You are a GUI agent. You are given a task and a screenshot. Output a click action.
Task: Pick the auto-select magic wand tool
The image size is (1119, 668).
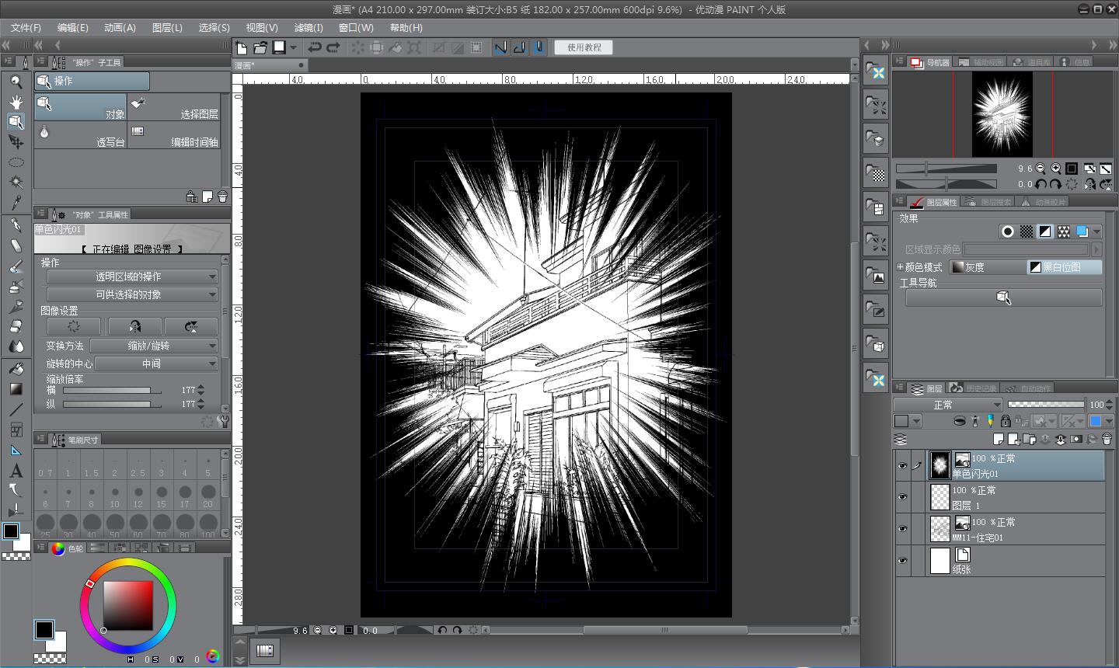coord(16,183)
